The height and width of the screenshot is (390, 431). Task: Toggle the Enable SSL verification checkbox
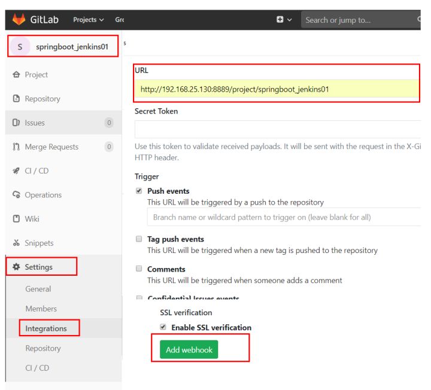point(163,327)
